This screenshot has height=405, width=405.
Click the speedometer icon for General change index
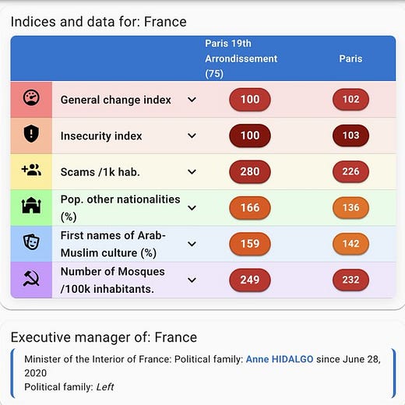pyautogui.click(x=31, y=98)
